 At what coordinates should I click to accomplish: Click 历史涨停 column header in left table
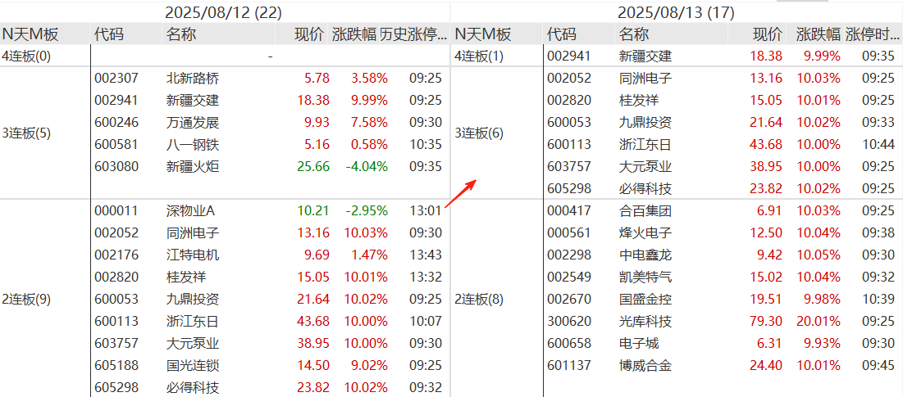(413, 34)
